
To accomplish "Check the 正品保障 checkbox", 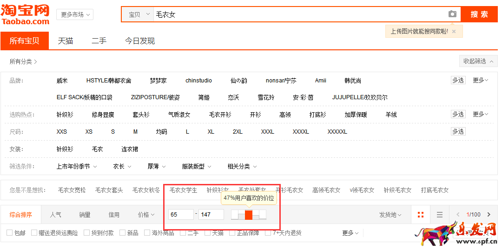I will (232, 233).
